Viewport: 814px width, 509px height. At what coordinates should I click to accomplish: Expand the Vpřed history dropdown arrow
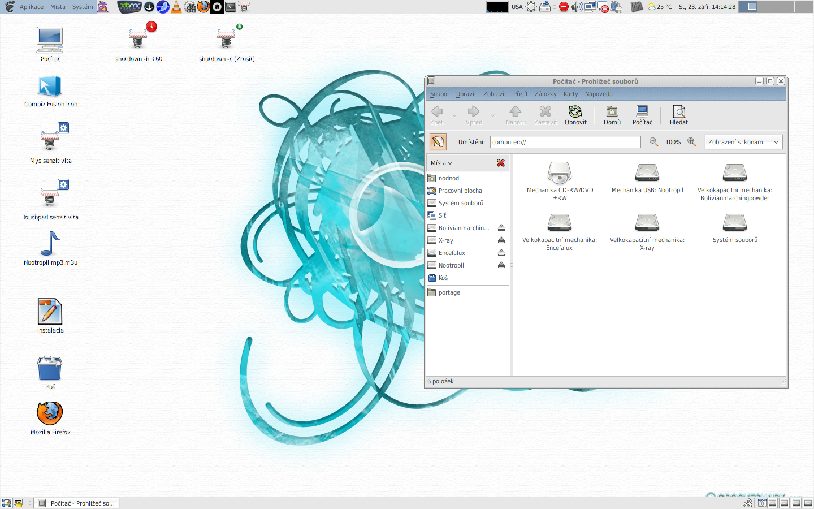click(x=493, y=115)
